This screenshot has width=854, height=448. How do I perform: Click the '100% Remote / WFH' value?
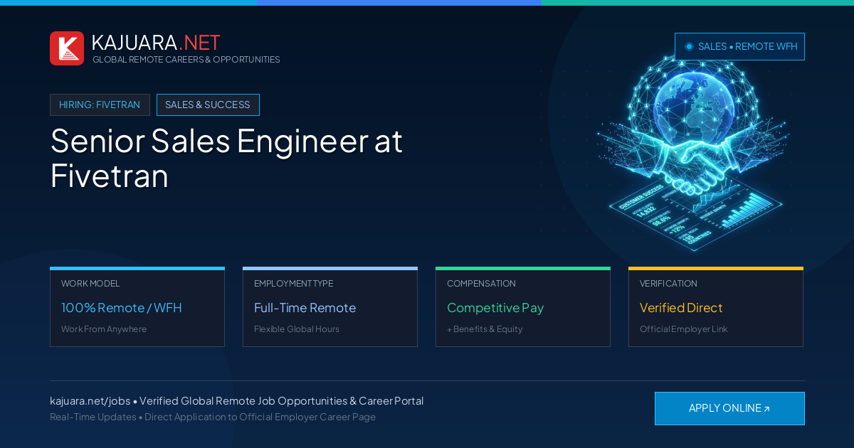(122, 308)
